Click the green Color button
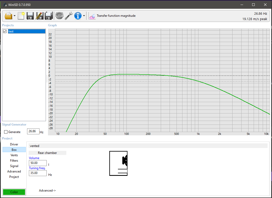Screen dimensions: 272x198 tap(14, 192)
